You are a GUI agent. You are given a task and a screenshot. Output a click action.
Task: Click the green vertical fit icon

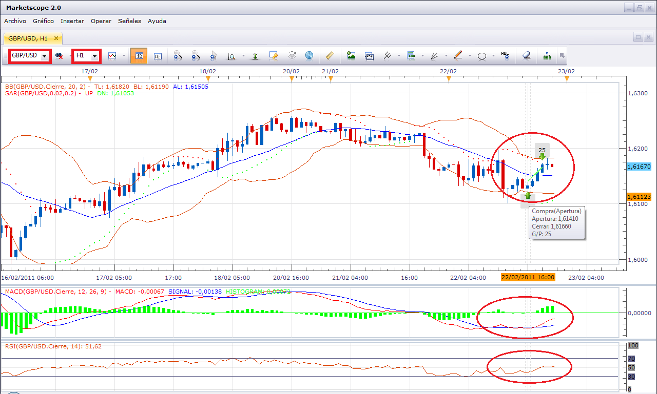255,56
